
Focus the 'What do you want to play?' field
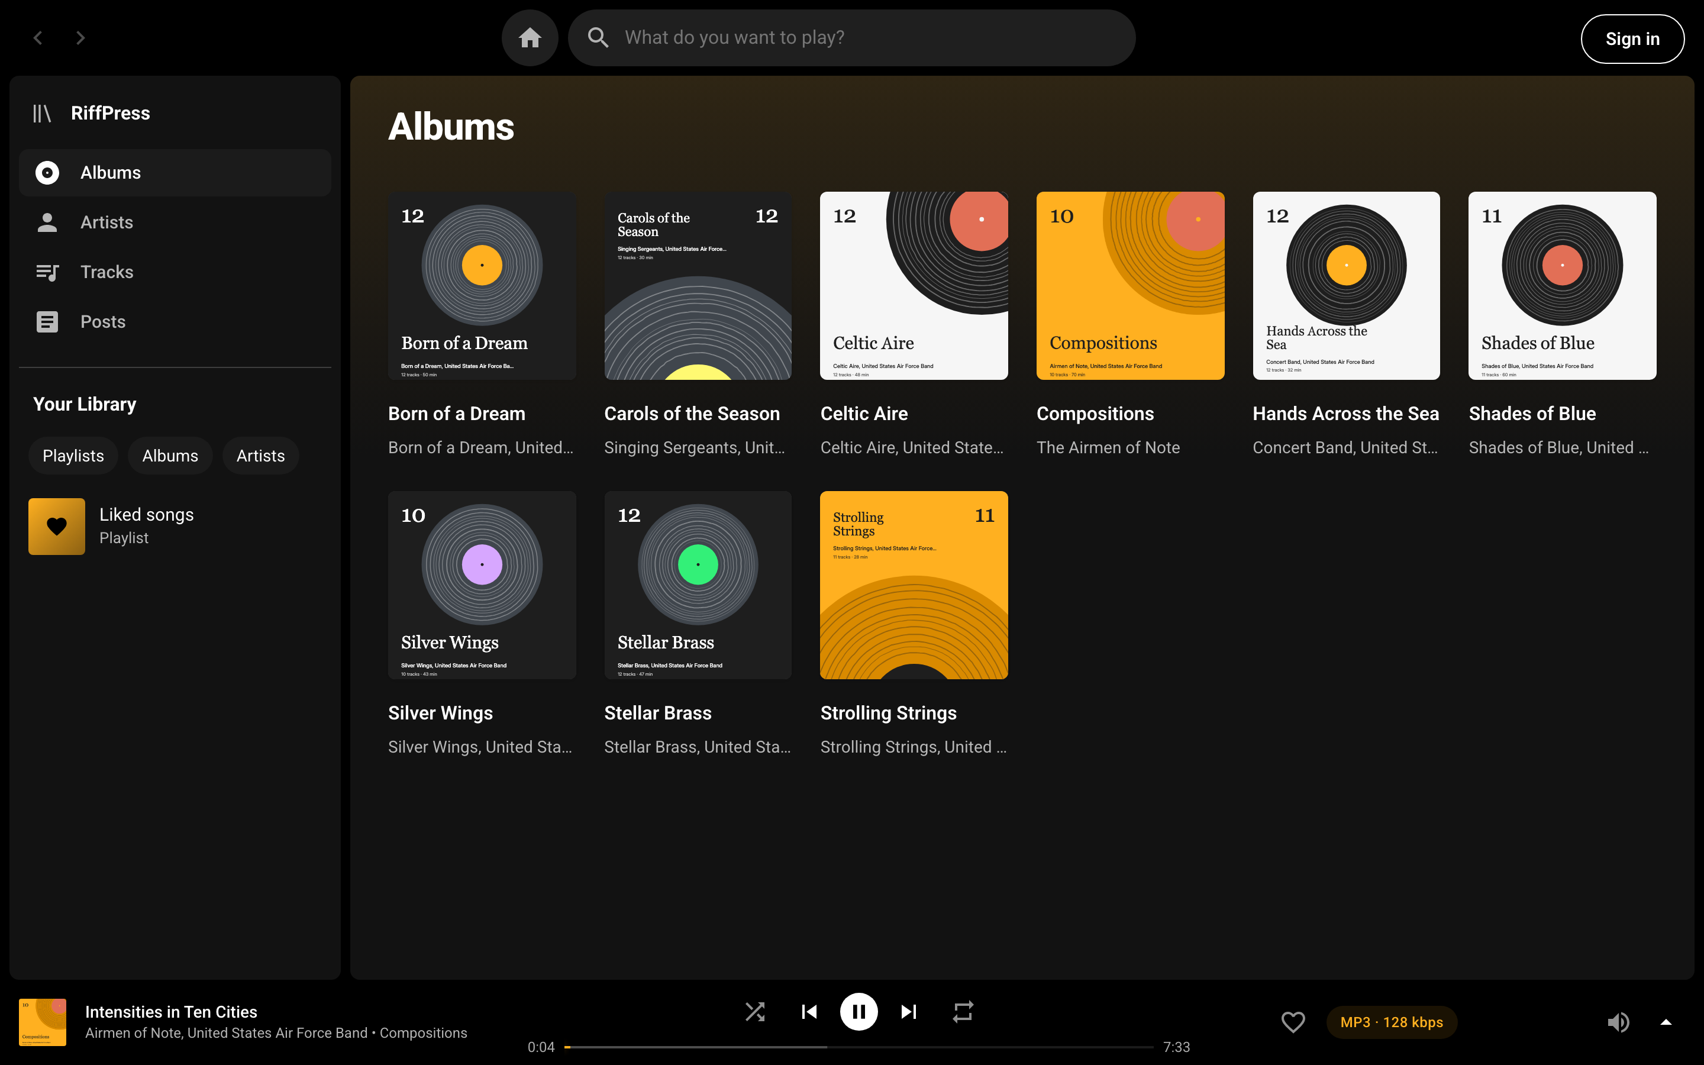pyautogui.click(x=851, y=37)
